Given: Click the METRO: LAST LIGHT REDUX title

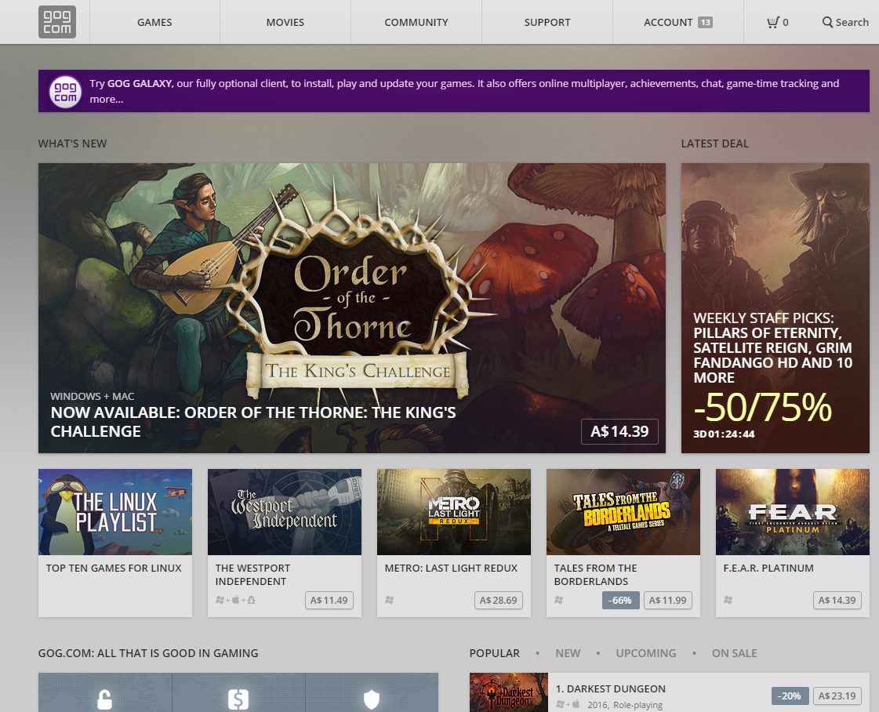Looking at the screenshot, I should pyautogui.click(x=451, y=568).
